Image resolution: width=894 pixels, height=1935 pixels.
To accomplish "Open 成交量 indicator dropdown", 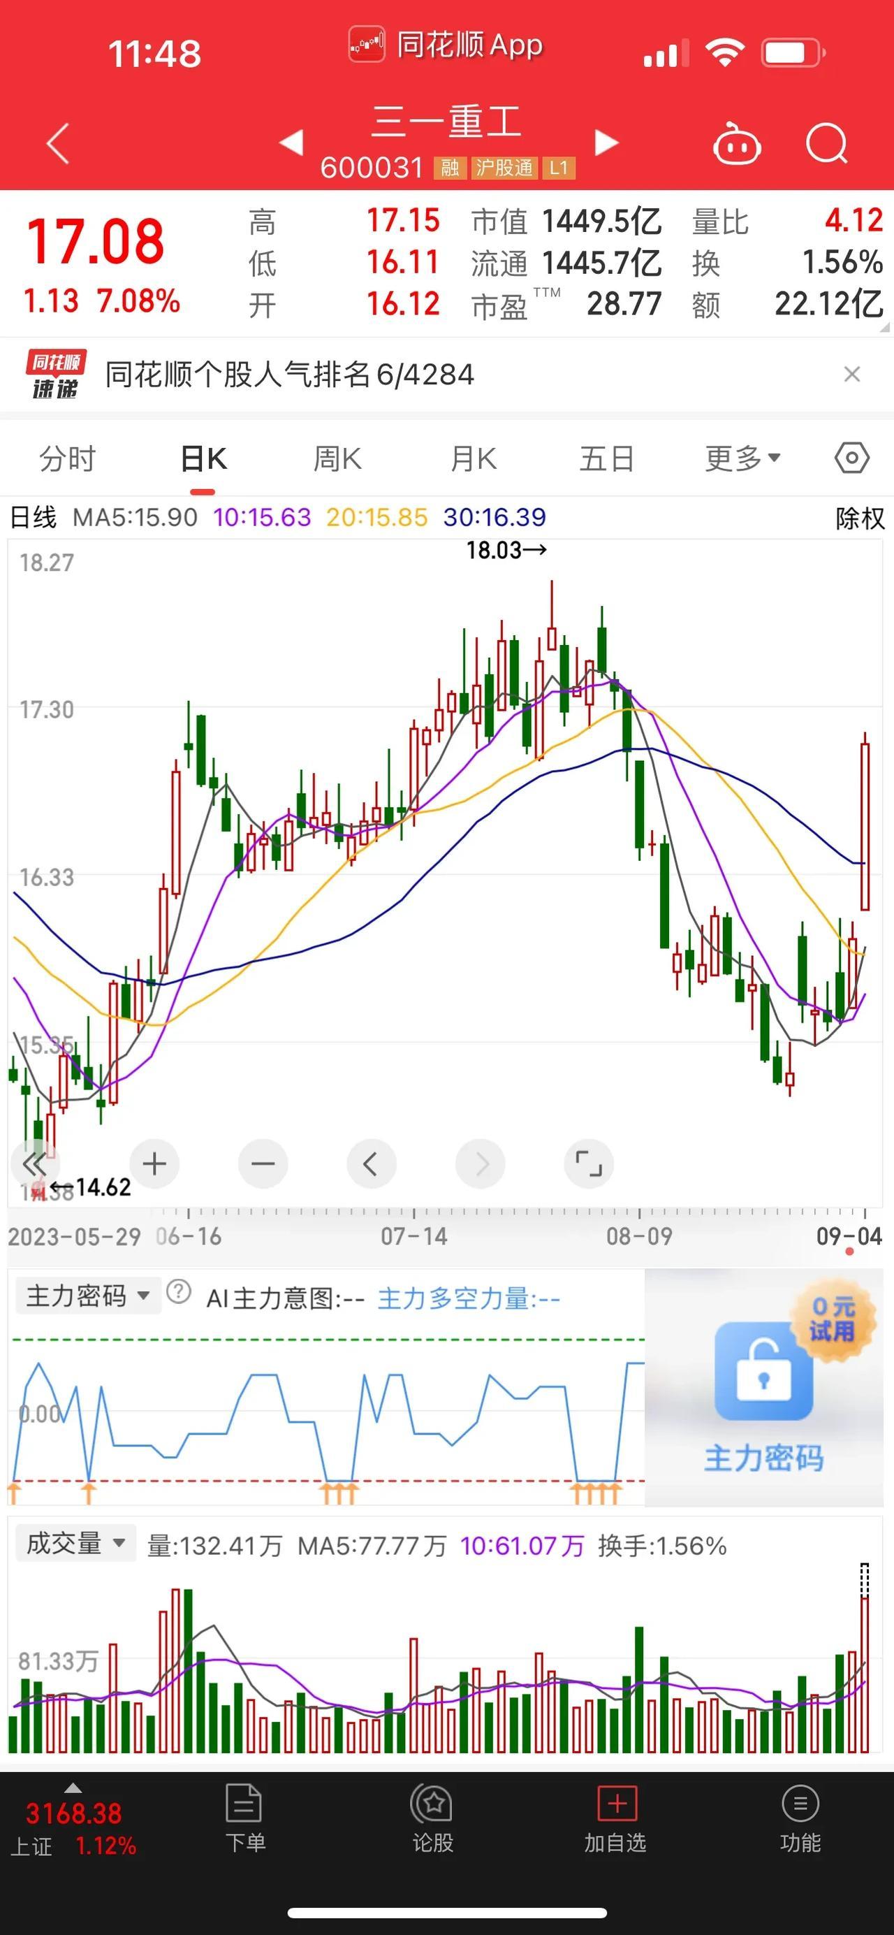I will (x=76, y=1543).
